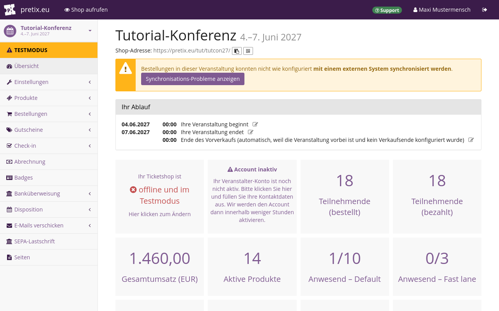Click the Abrechnung money icon
The image size is (499, 311).
[9, 162]
